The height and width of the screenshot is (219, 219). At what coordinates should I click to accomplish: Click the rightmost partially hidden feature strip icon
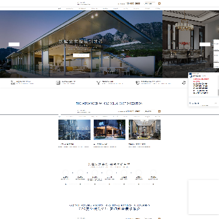coord(184,83)
